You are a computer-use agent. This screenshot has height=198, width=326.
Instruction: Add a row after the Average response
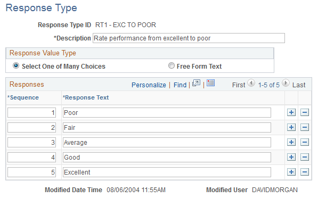291,142
